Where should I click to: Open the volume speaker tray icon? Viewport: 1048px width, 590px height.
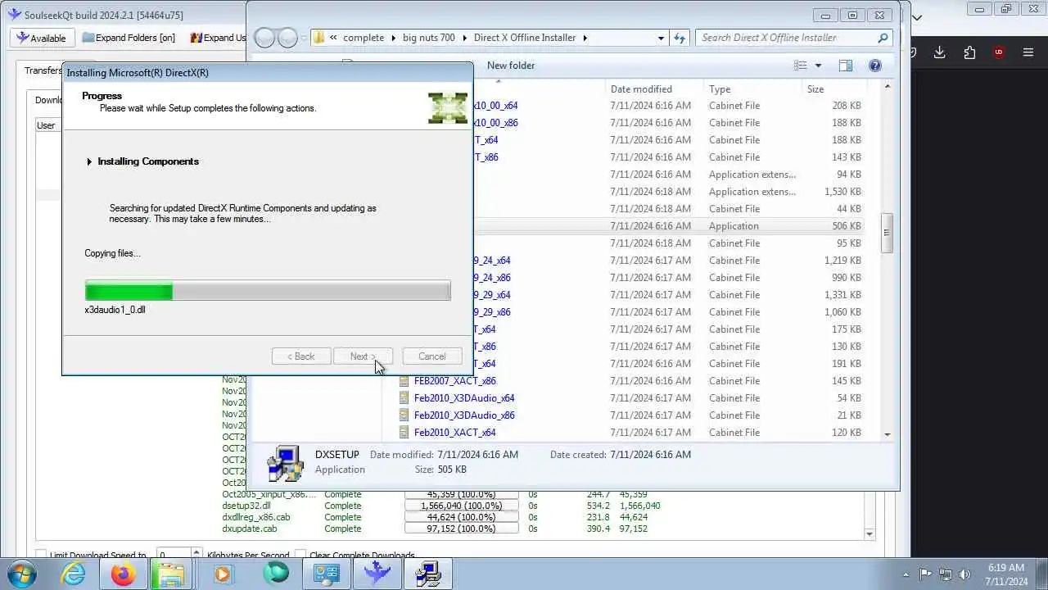tap(965, 574)
